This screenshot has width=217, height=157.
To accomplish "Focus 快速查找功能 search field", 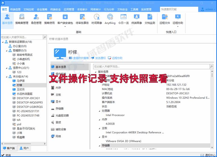I will pos(179,9).
